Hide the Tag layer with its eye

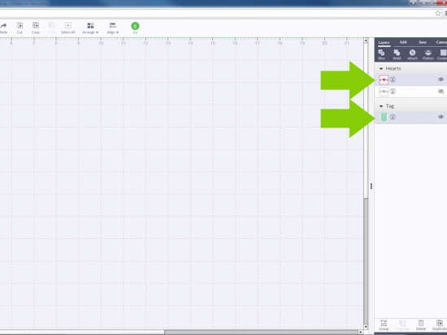tap(440, 117)
